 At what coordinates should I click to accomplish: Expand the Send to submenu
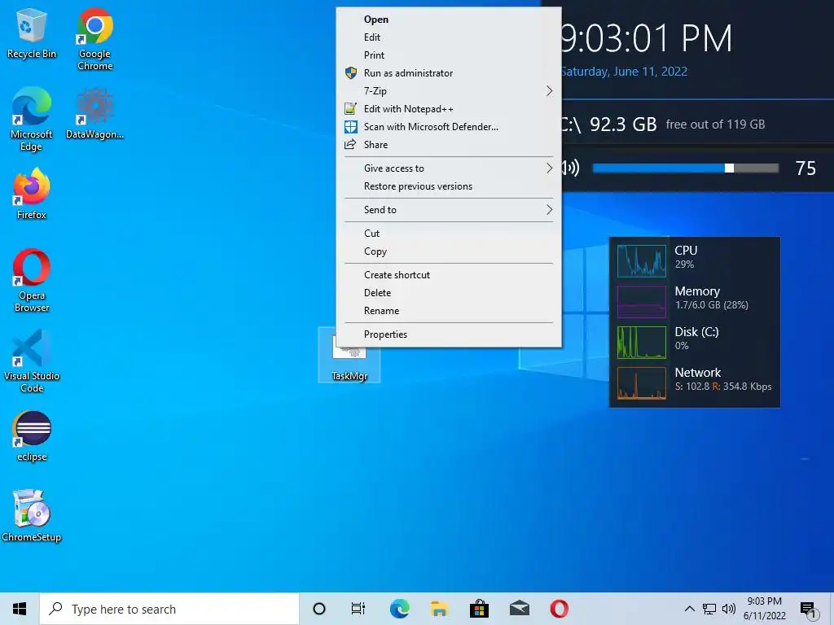point(449,210)
